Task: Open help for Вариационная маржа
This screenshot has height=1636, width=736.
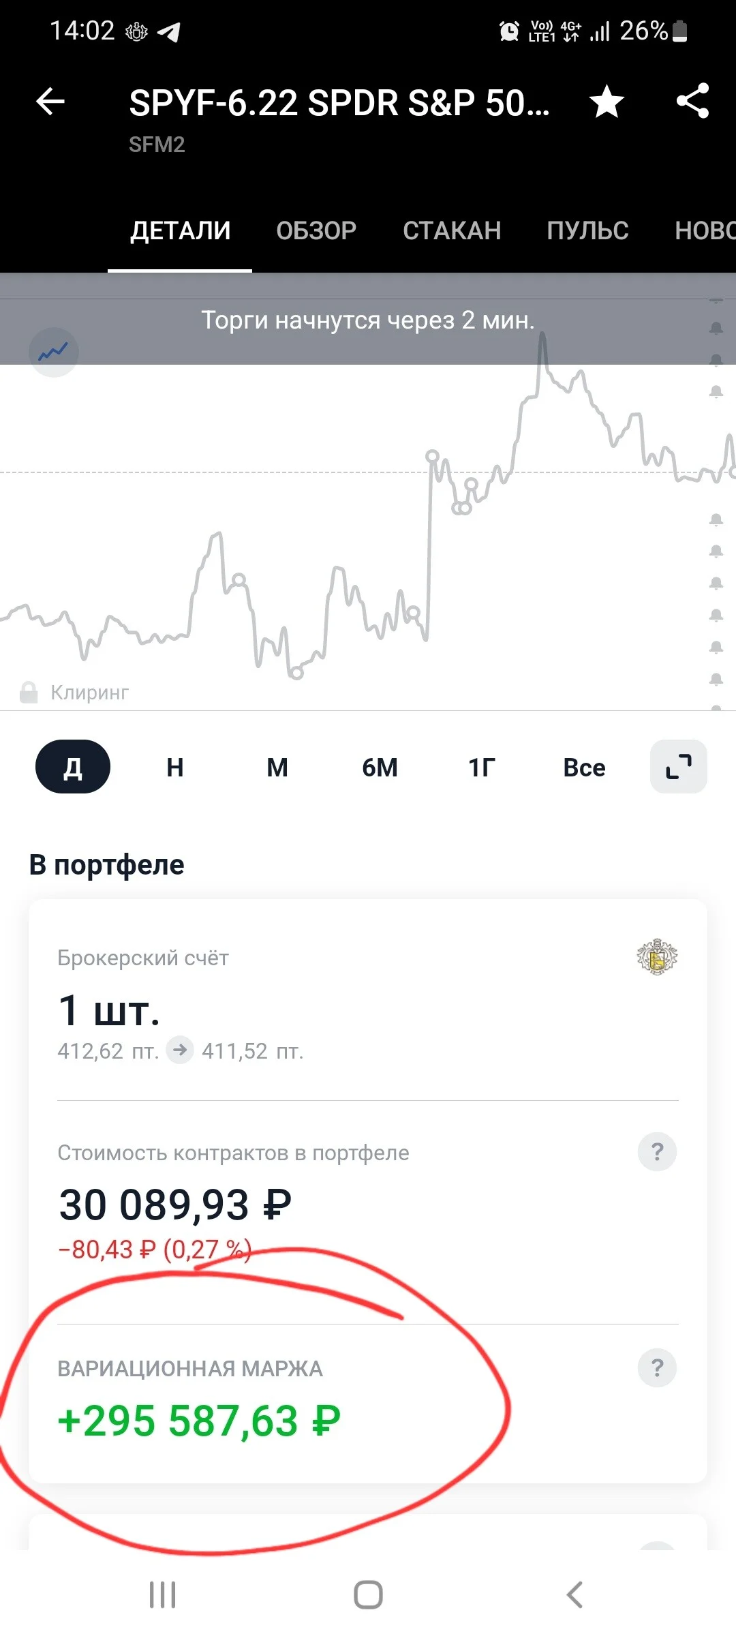Action: (657, 1367)
